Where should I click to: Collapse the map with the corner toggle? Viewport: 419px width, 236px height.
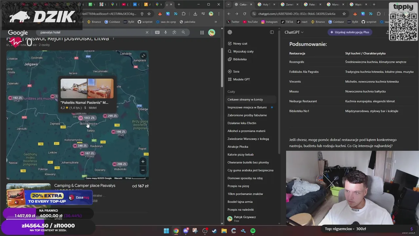pos(143,56)
